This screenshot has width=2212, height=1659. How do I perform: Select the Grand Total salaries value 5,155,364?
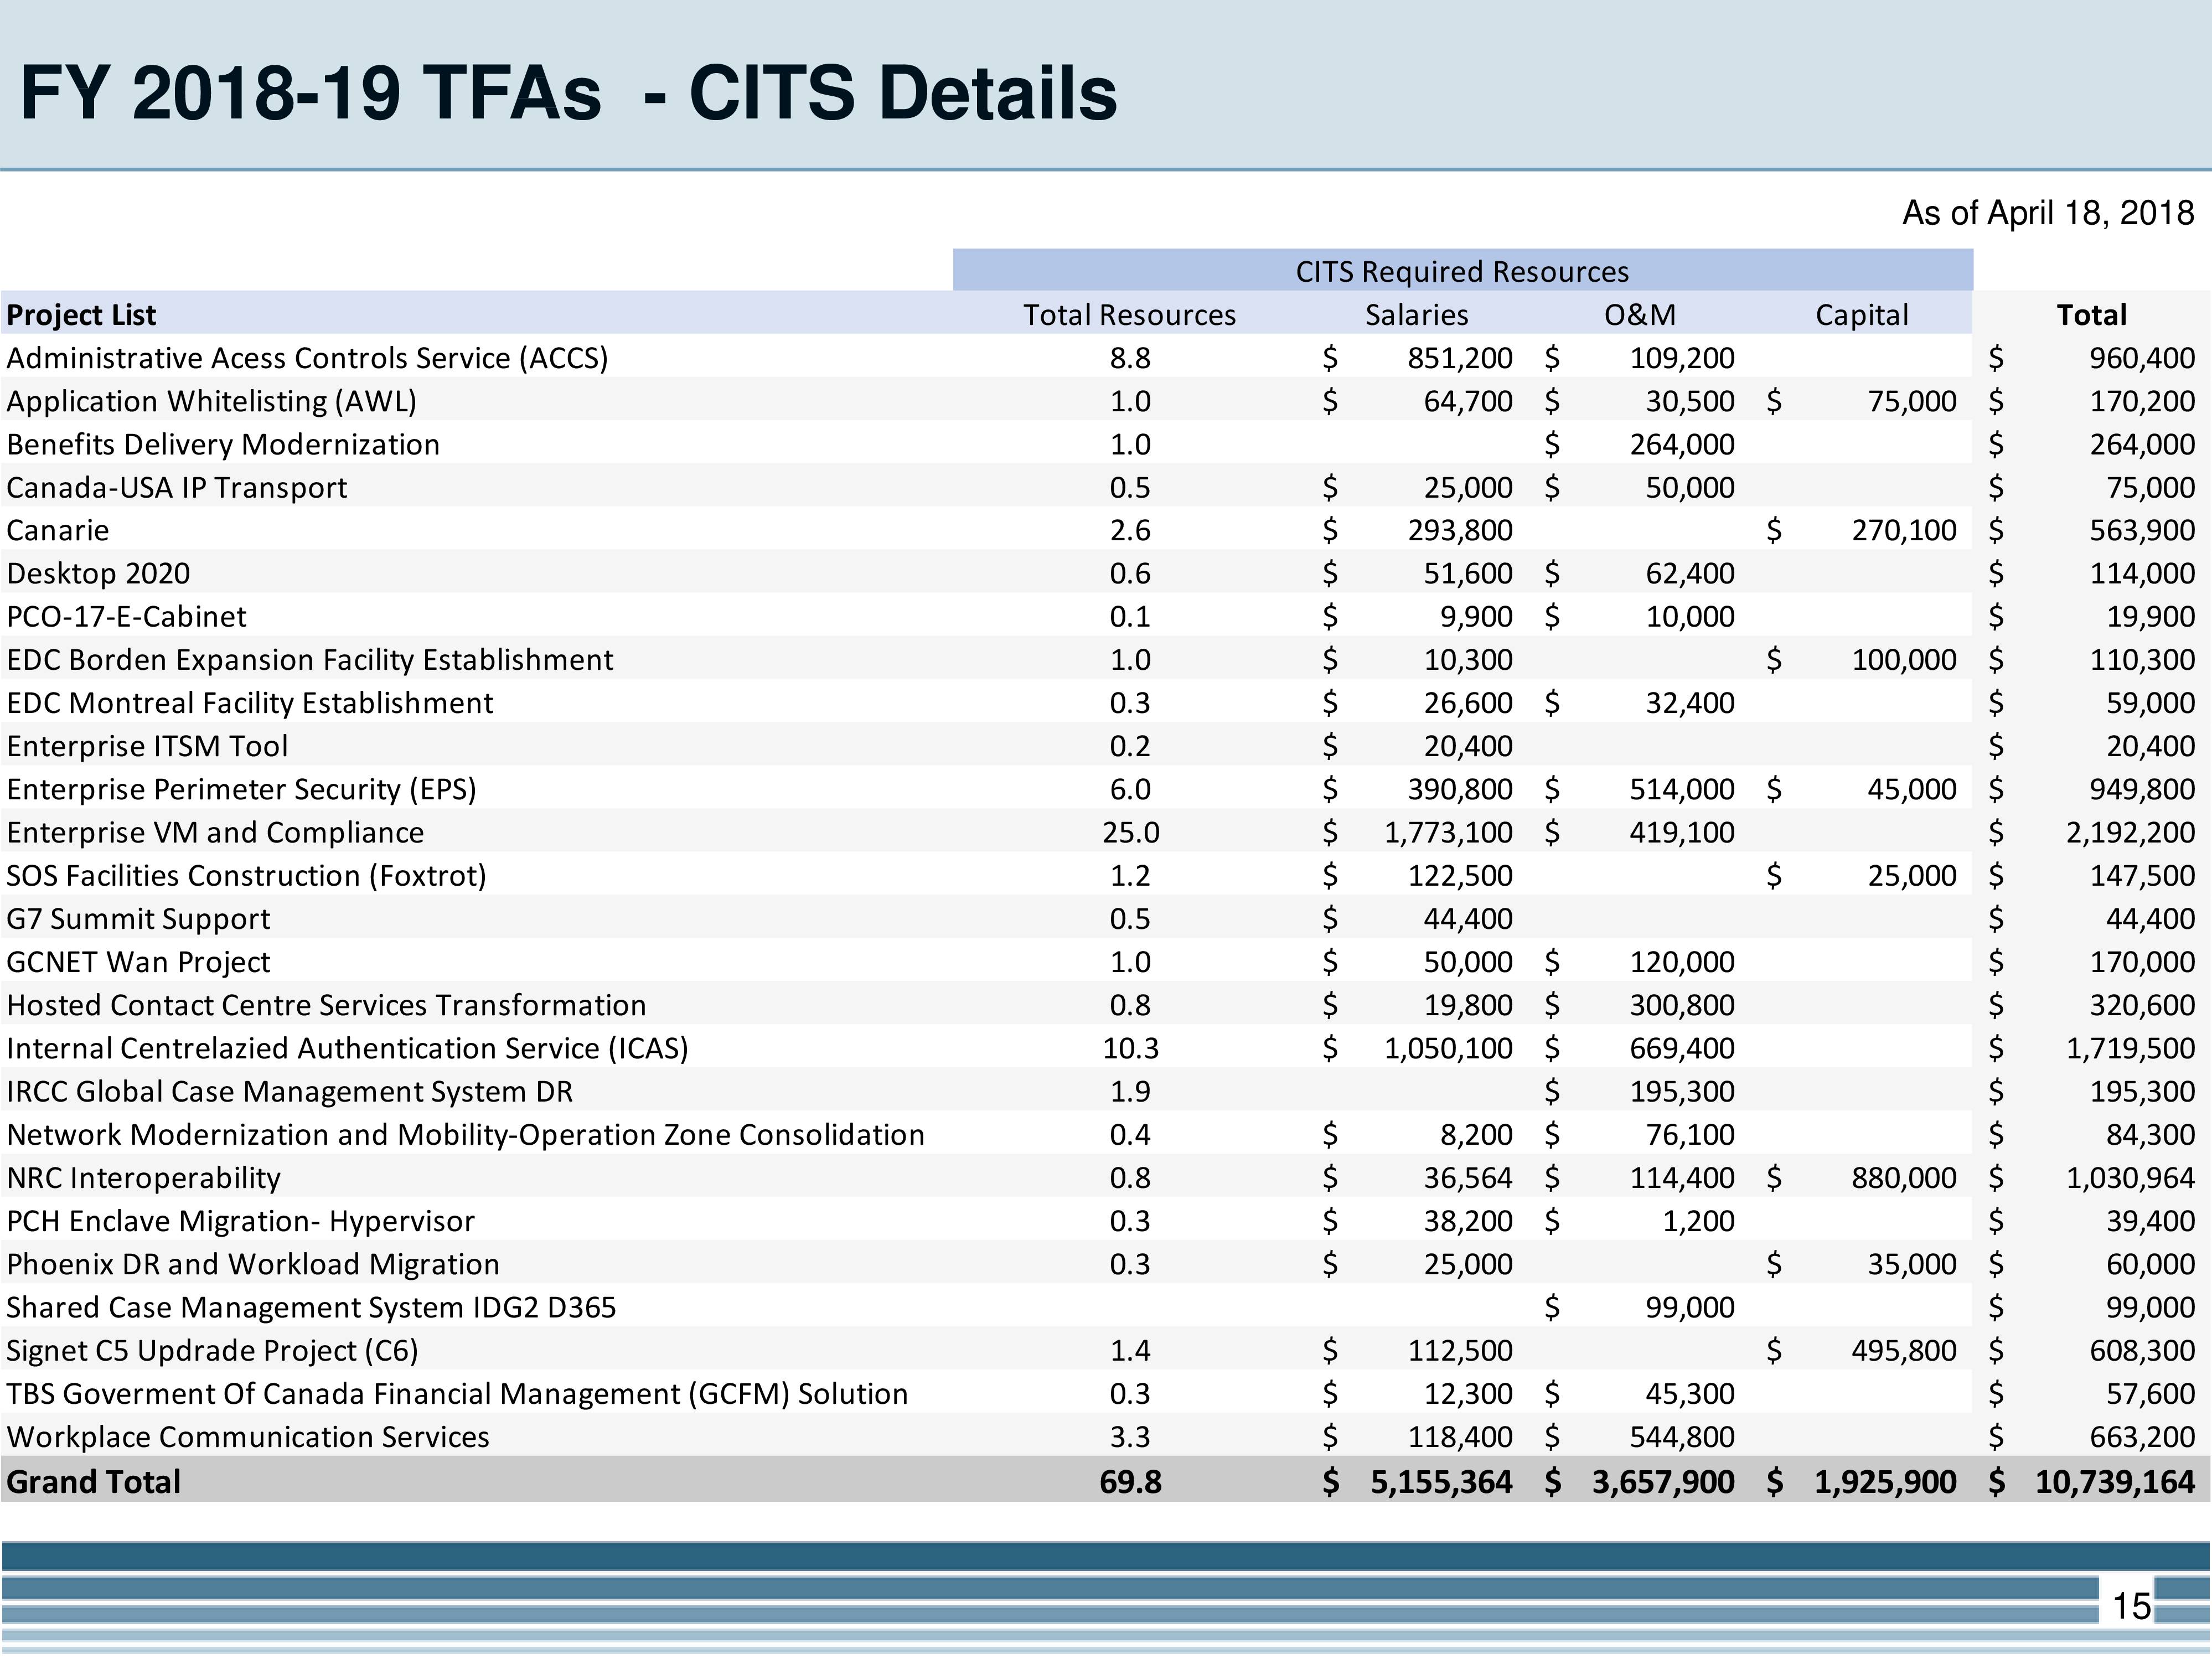[x=1441, y=1481]
